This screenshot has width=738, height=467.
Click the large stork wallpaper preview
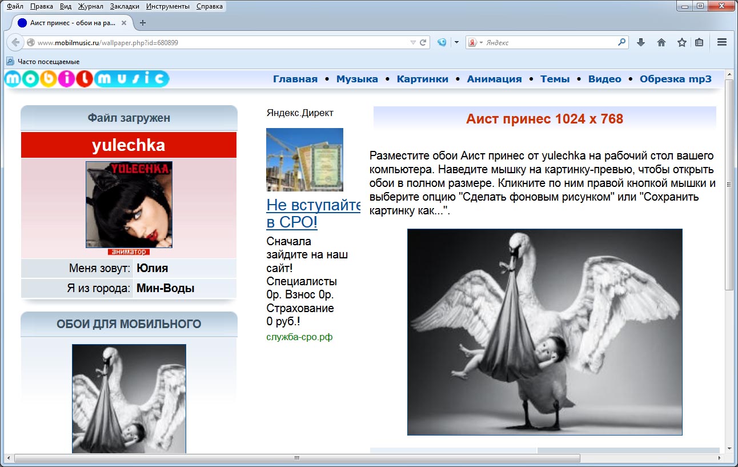pos(544,332)
